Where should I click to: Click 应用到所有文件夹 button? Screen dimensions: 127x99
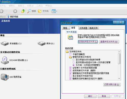point(88,42)
